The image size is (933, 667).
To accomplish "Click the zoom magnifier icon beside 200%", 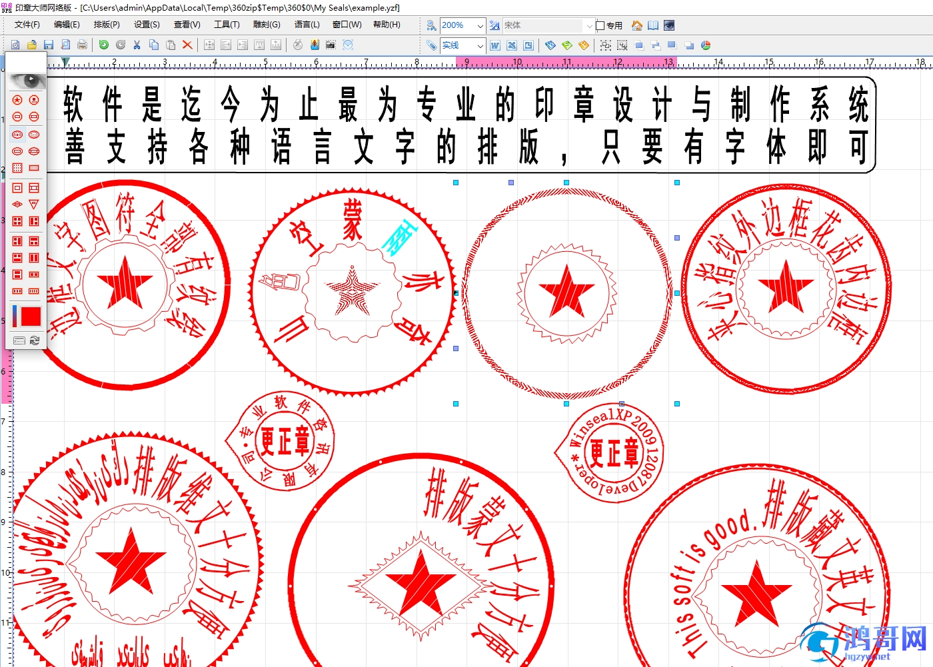I will 431,25.
